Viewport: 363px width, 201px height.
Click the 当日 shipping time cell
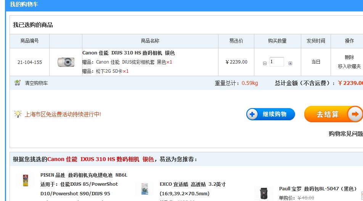[316, 62]
